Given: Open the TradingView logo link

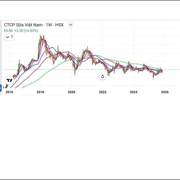Looking at the screenshot, I should click(x=9, y=80).
